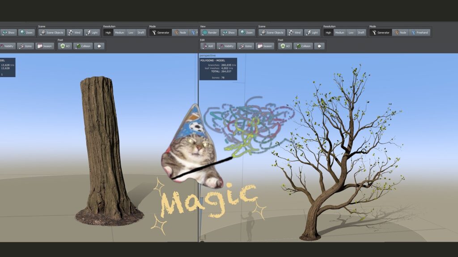
Task: Select Low resolution in right window
Action: 351,33
